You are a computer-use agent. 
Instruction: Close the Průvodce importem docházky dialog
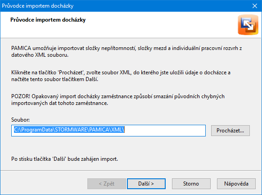(255, 6)
